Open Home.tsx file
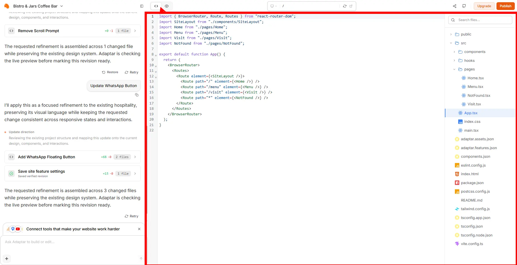This screenshot has height=265, width=517. 480,78
